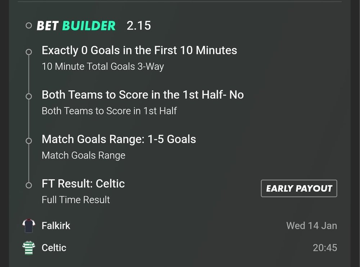Click the circle beside Bet Builder heading
Viewport: 360px width, 267px height.
(28, 25)
